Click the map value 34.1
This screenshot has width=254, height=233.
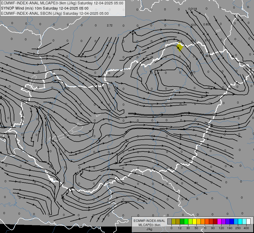pyautogui.click(x=193, y=41)
